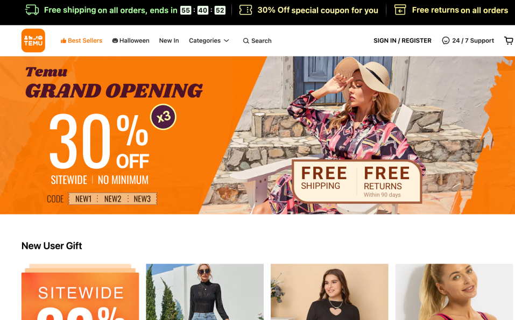
Task: Select Best Sellers in navigation
Action: click(x=81, y=41)
